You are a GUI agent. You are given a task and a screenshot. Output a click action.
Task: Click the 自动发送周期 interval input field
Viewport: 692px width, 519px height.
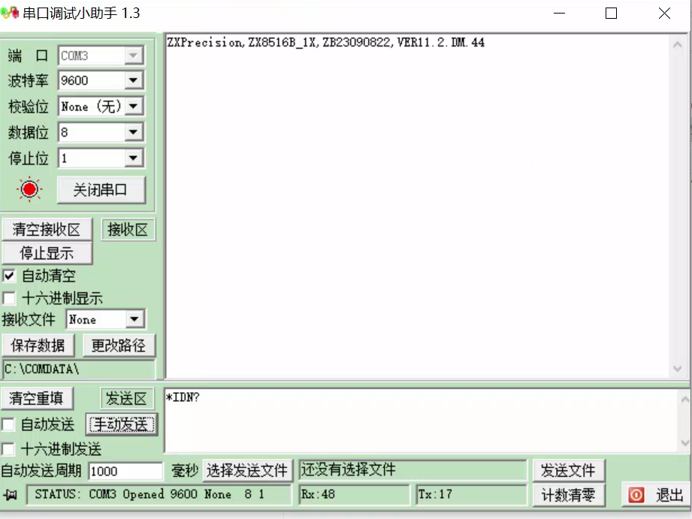click(x=125, y=470)
